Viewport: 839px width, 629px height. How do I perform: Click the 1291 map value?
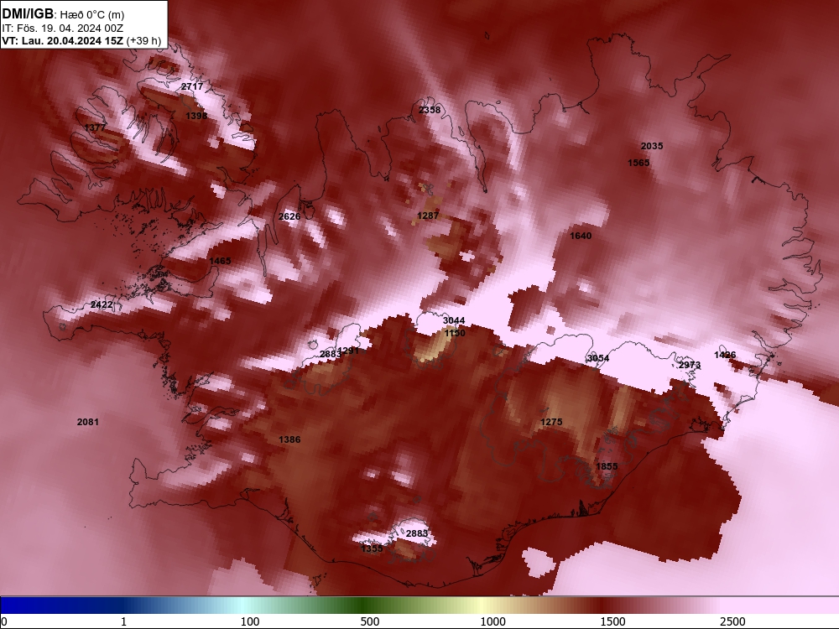pyautogui.click(x=348, y=351)
